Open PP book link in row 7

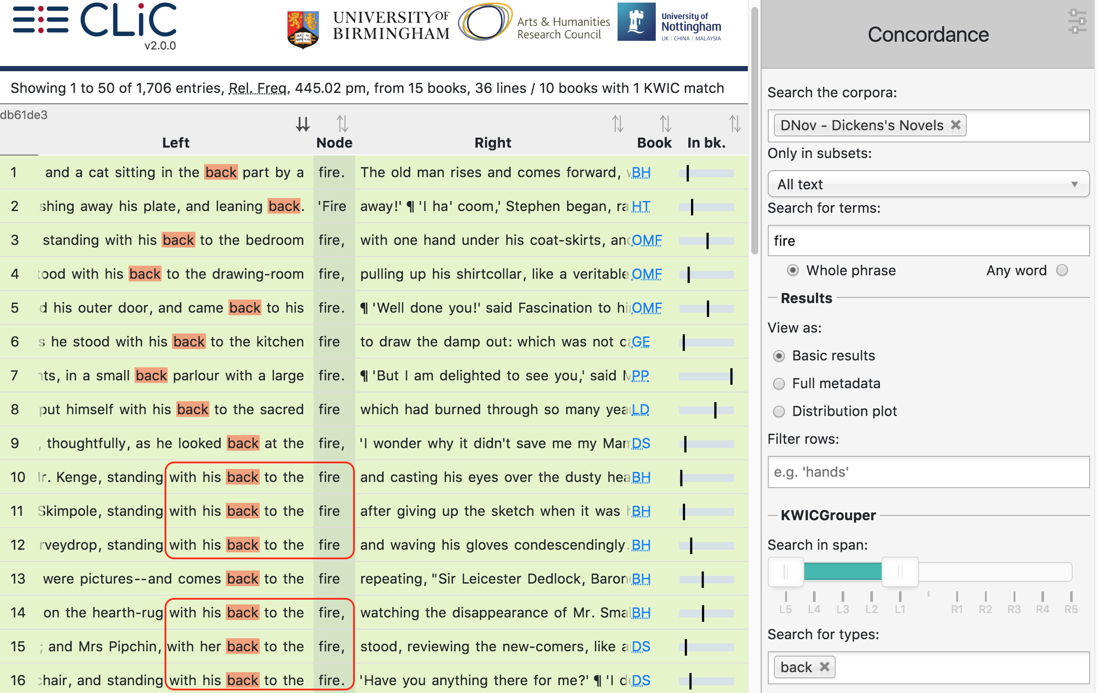(640, 376)
